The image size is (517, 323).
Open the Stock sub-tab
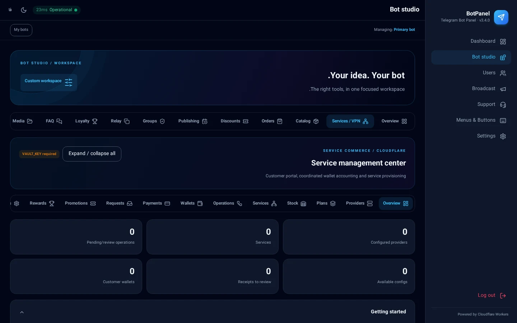297,203
